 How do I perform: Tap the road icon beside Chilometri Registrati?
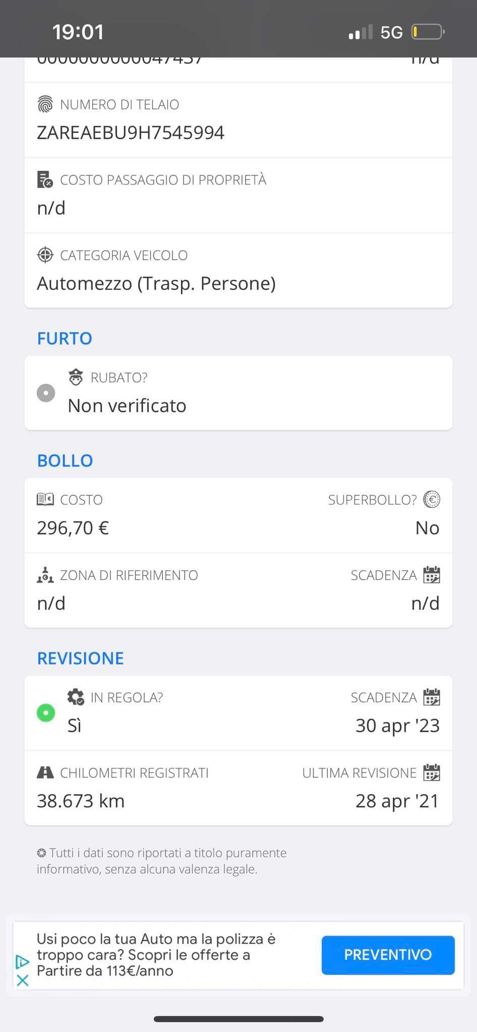(x=45, y=772)
